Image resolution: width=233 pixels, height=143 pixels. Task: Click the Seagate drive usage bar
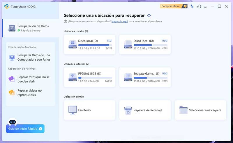151,78
